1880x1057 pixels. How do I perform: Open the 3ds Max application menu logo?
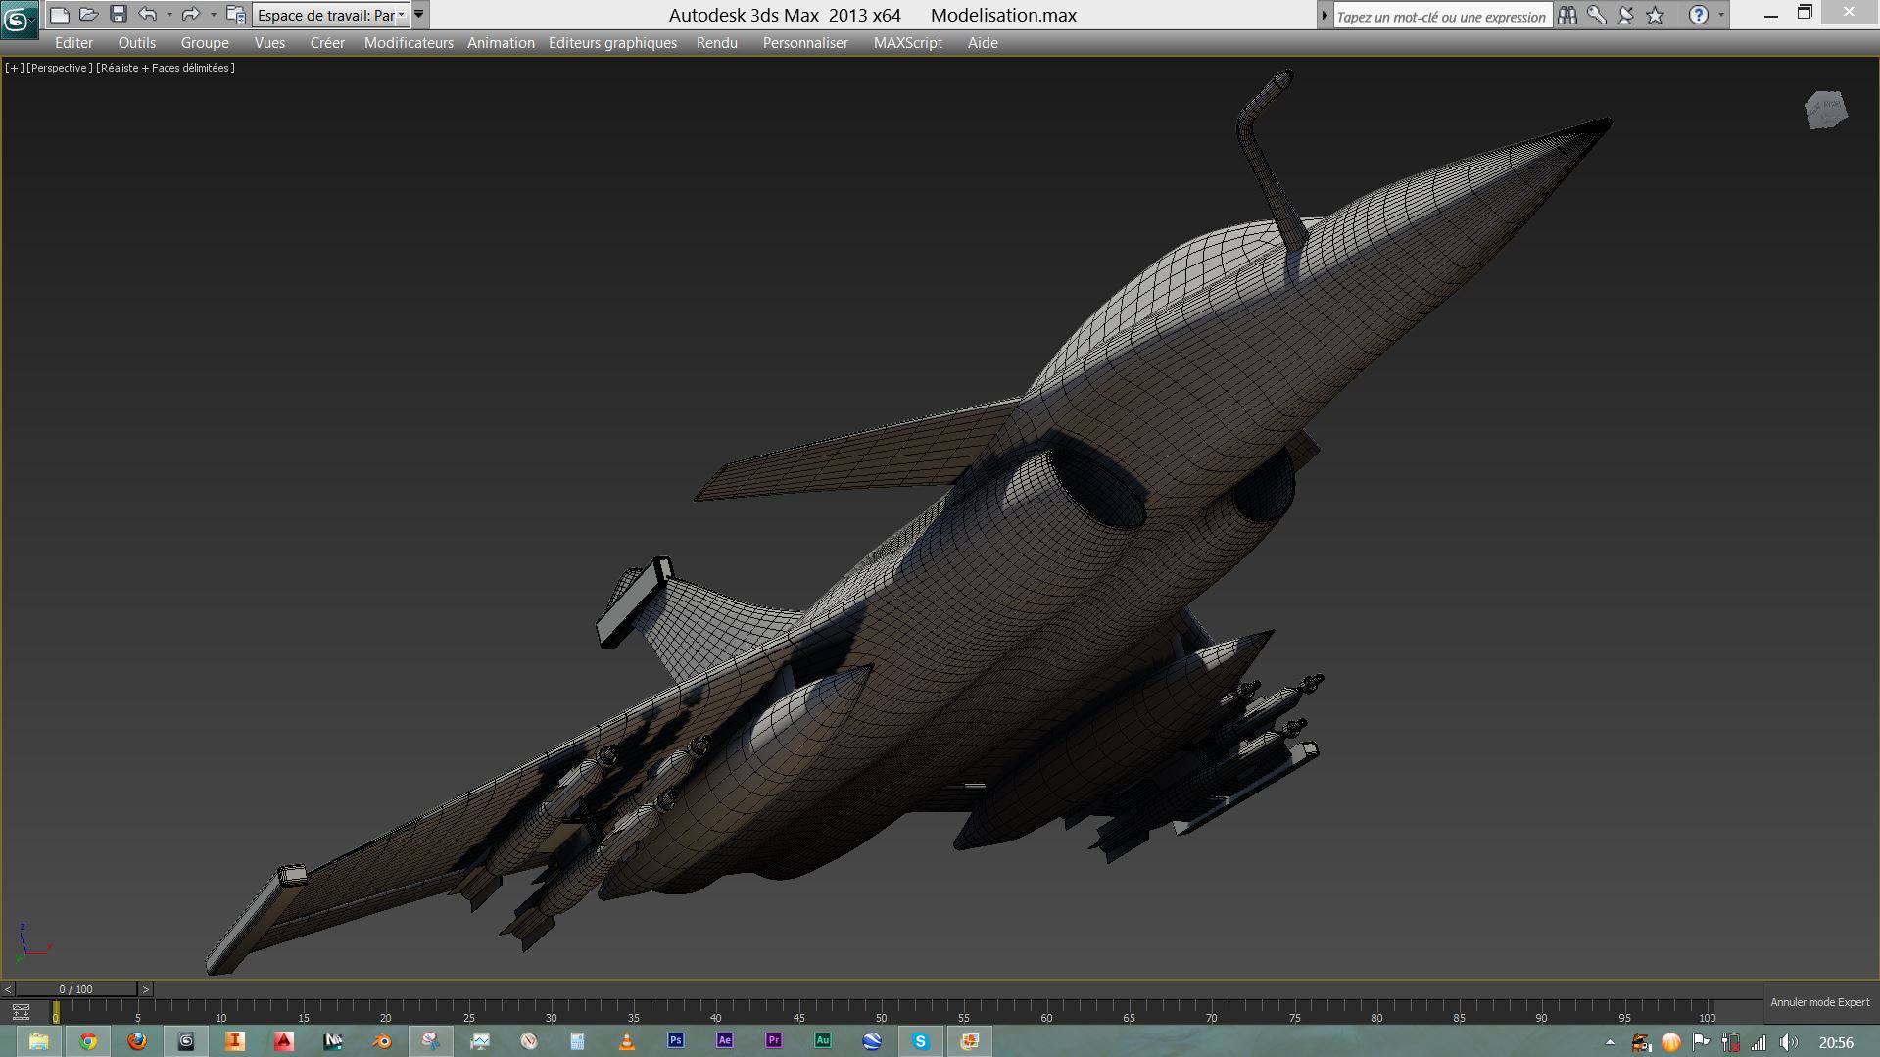click(x=19, y=18)
